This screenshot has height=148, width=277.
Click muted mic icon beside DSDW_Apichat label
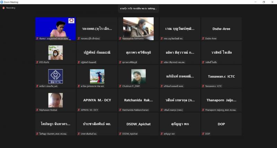click(x=120, y=134)
